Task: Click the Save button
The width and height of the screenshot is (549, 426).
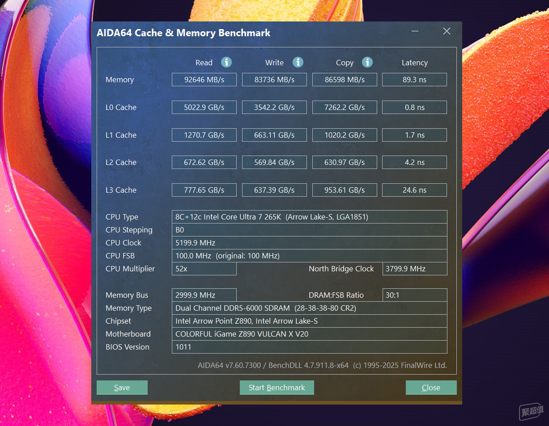Action: 122,388
